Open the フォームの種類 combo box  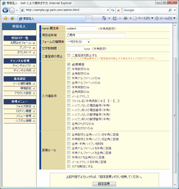pos(78,42)
